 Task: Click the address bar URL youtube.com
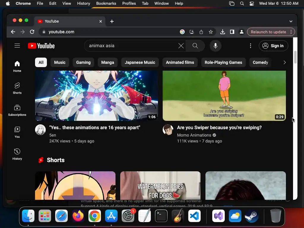[61, 32]
